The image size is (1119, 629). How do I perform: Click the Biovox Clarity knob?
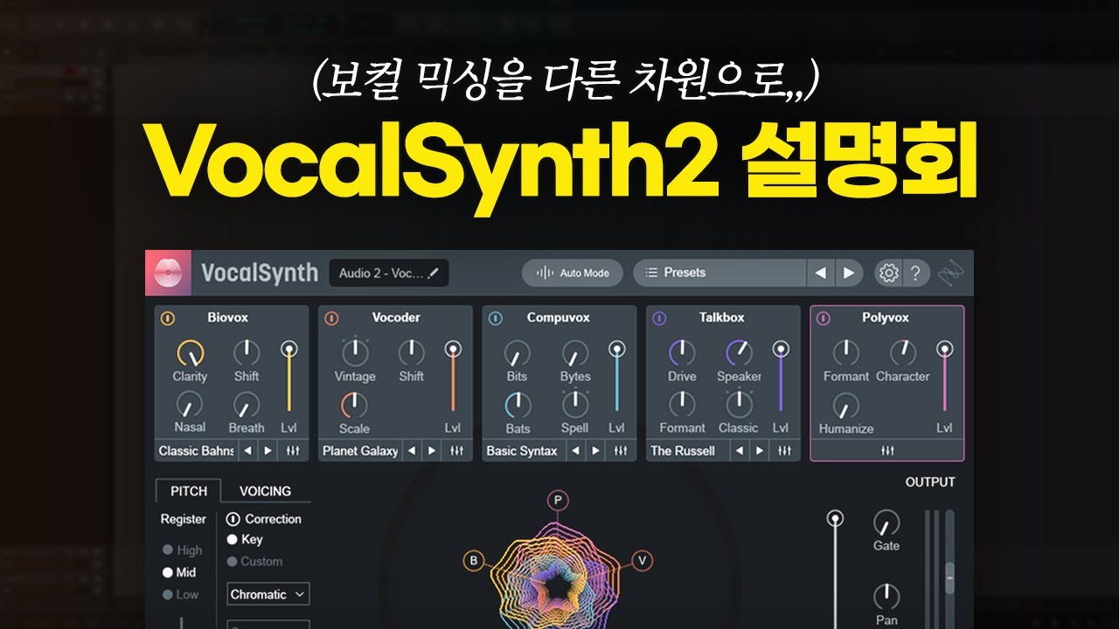(x=190, y=353)
